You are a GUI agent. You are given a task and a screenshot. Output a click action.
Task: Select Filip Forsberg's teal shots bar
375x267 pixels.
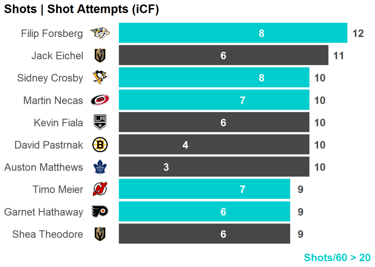click(233, 33)
